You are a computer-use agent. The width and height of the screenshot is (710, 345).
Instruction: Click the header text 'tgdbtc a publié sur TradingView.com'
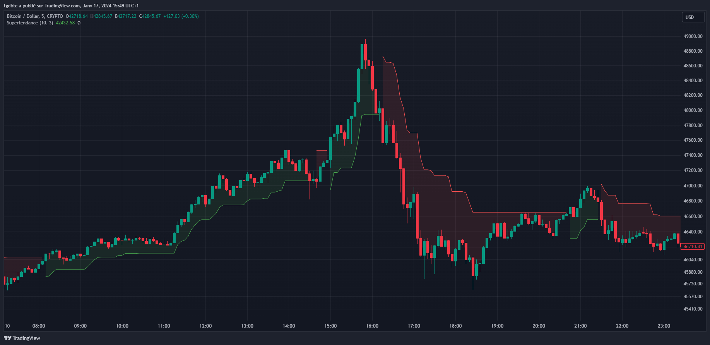42,6
